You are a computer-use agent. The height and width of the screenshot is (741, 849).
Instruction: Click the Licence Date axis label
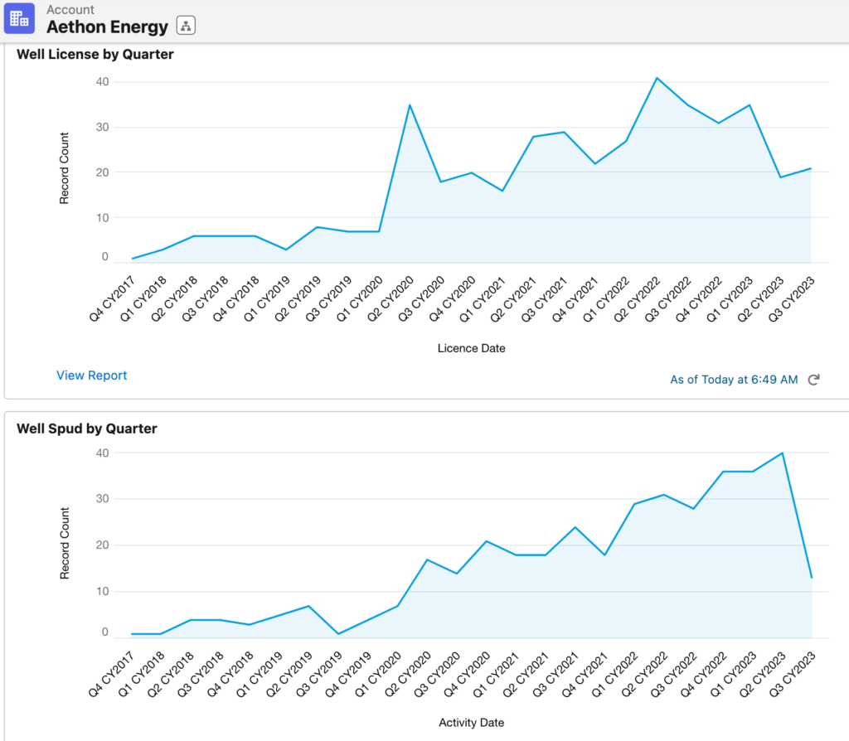[471, 348]
